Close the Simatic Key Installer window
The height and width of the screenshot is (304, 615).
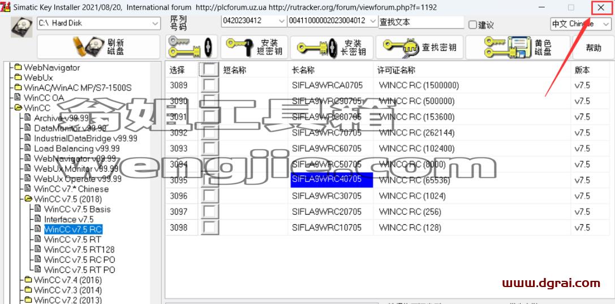[x=601, y=7]
